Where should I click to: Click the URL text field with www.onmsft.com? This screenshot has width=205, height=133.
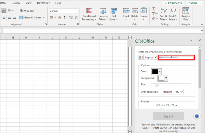(176, 57)
